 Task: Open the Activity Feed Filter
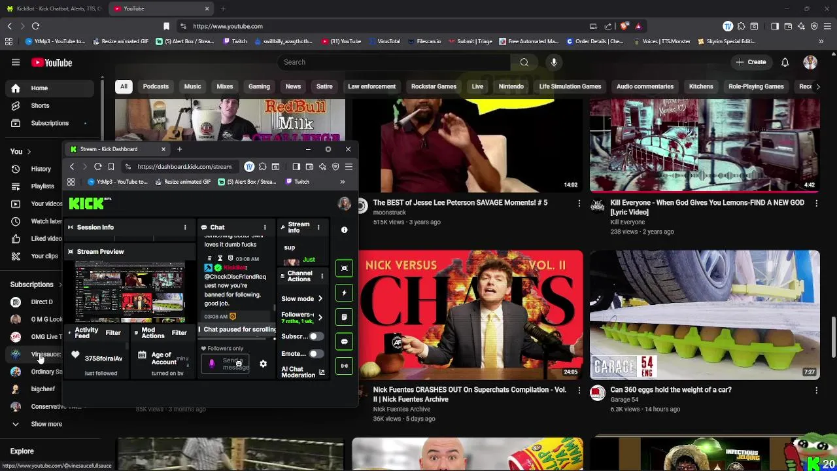113,333
